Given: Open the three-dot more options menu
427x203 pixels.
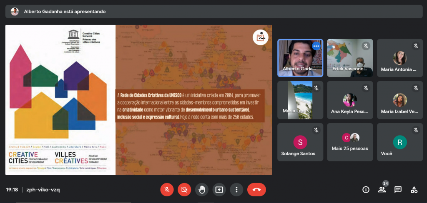Looking at the screenshot, I should pos(236,190).
